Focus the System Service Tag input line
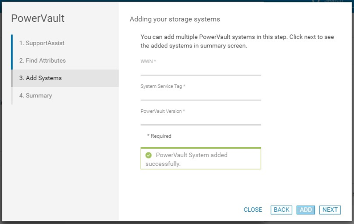 coord(200,96)
